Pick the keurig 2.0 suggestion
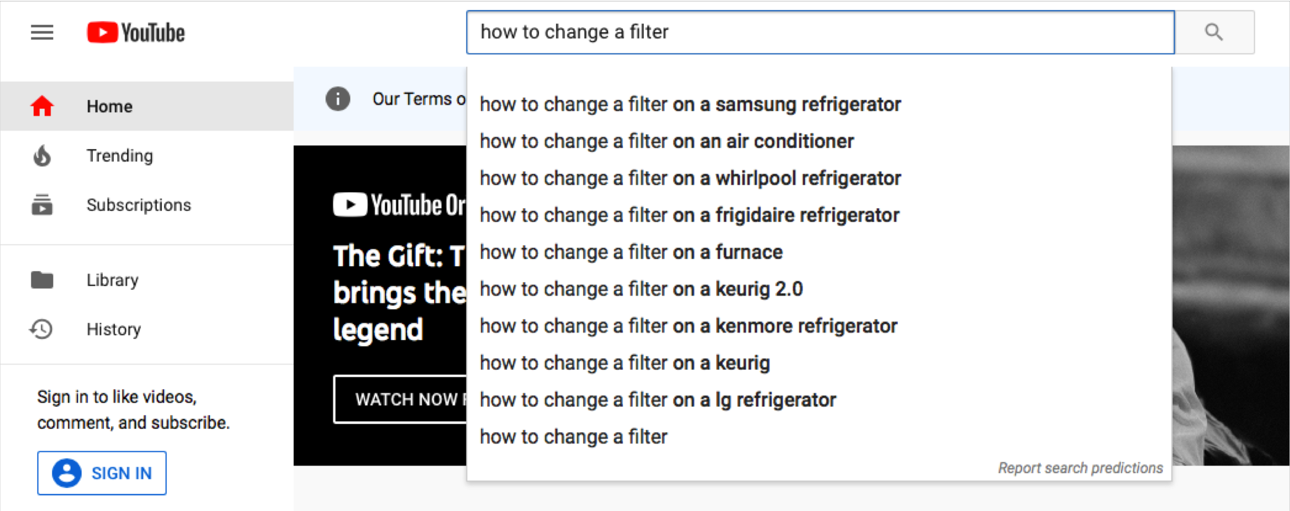This screenshot has width=1290, height=511. pyautogui.click(x=642, y=289)
